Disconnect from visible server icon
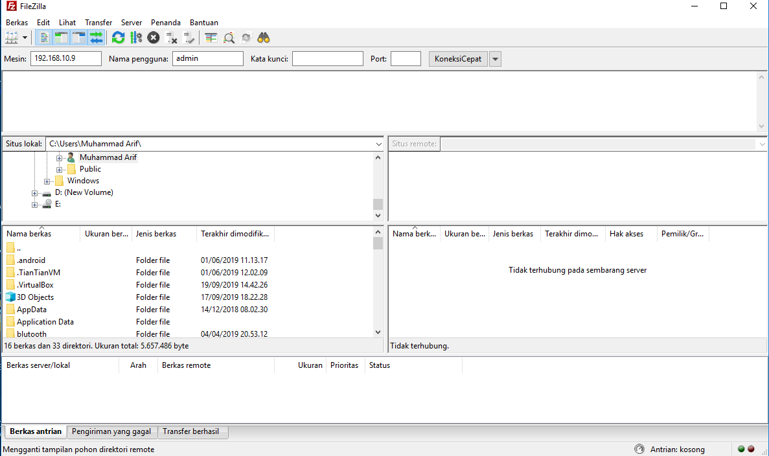 pyautogui.click(x=171, y=38)
